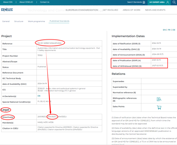Switch page language to FR

click(x=169, y=30)
